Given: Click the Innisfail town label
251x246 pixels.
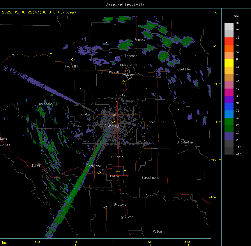Looking at the screenshot, I should point(121,95).
